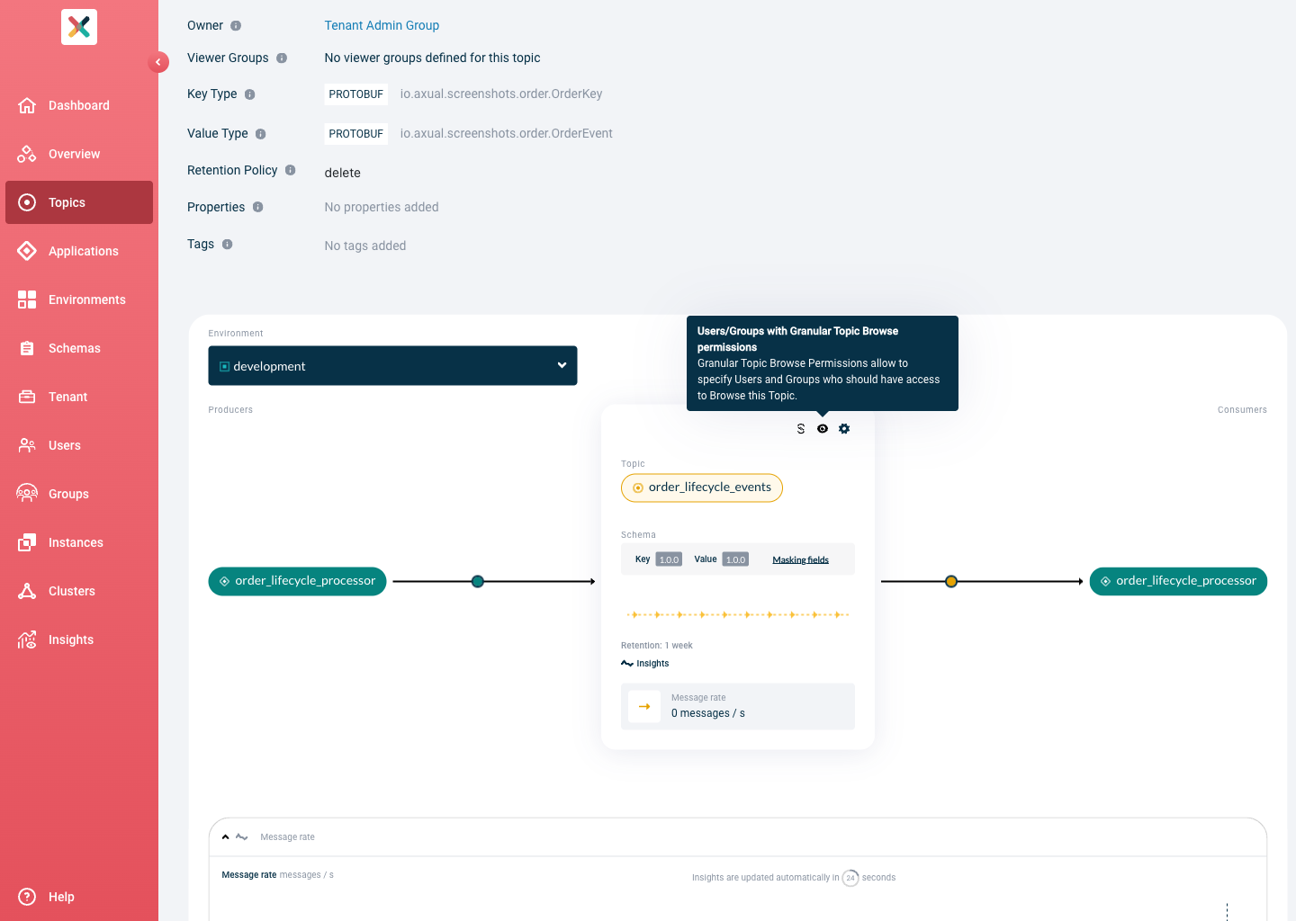This screenshot has width=1296, height=921.
Task: Collapse the Message rate panel chevron
Action: pos(226,837)
